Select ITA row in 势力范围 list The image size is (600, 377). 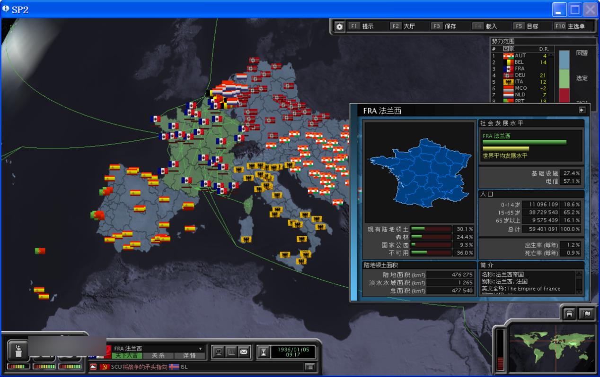click(519, 82)
